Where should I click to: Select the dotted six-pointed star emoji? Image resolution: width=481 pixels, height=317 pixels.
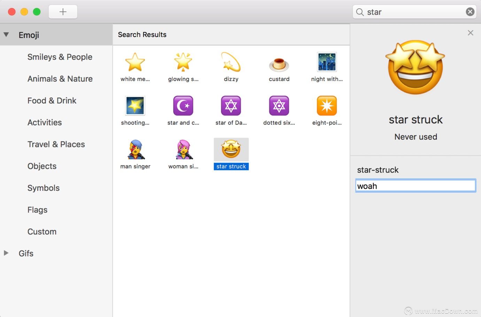pyautogui.click(x=279, y=106)
